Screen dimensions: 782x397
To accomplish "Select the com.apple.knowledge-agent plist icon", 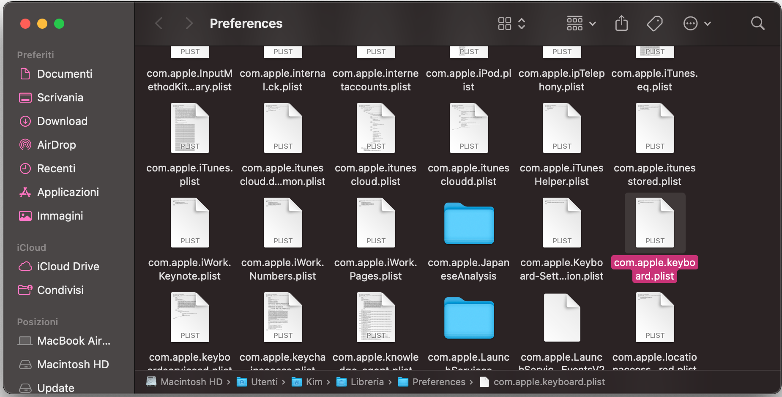I will point(376,317).
